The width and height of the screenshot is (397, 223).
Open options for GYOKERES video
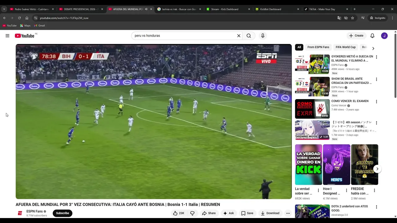[x=377, y=57]
